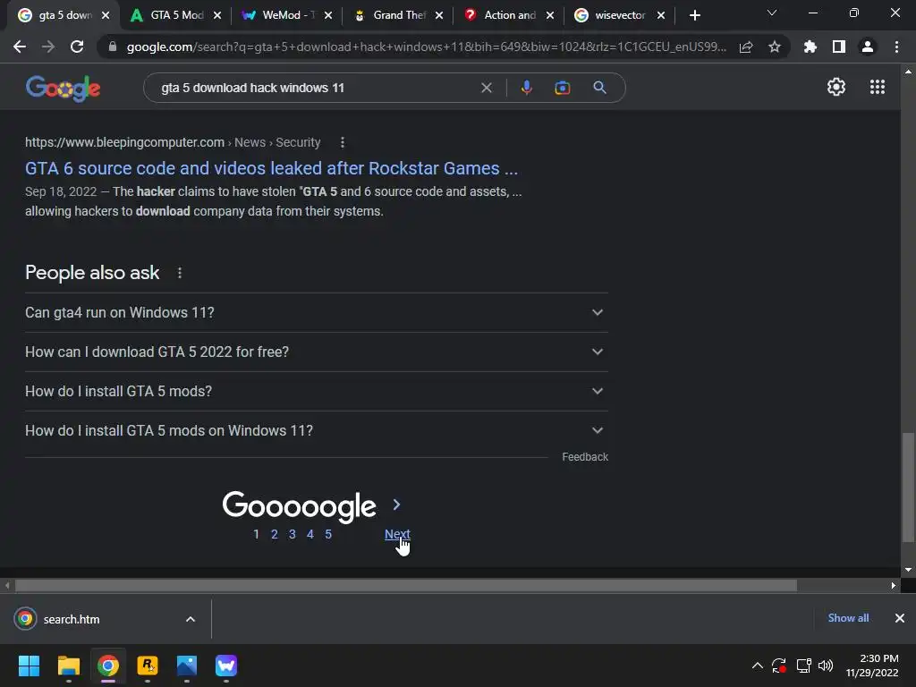Show hidden system tray icons
Image resolution: width=916 pixels, height=687 pixels.
tap(757, 666)
